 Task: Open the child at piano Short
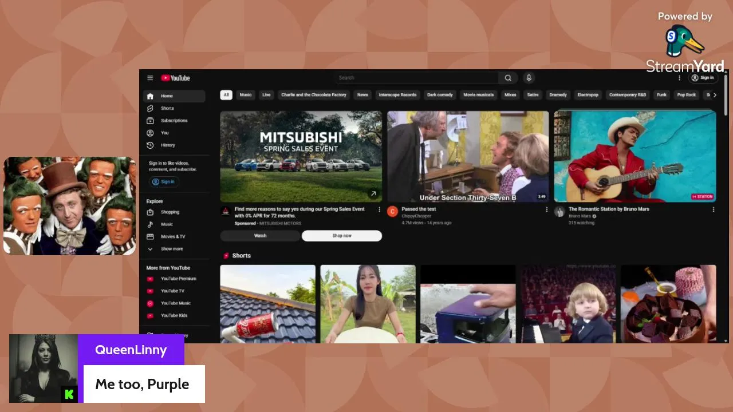point(569,304)
